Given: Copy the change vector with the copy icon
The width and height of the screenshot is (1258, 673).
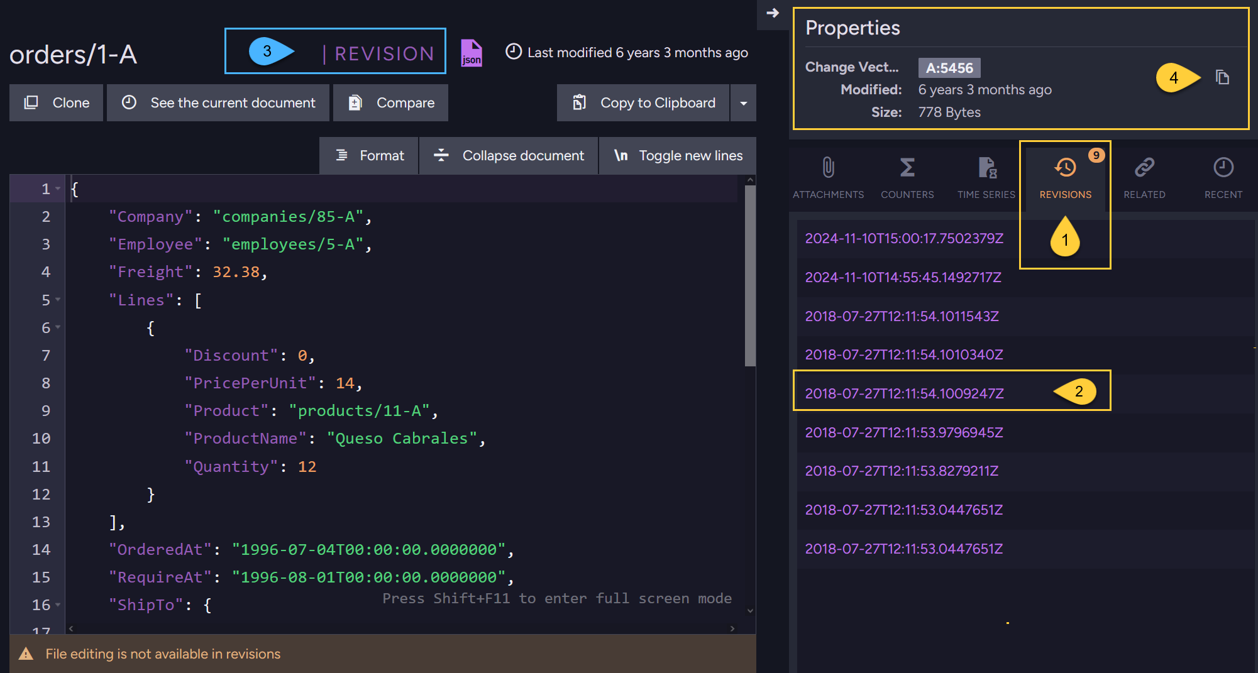Looking at the screenshot, I should point(1222,77).
